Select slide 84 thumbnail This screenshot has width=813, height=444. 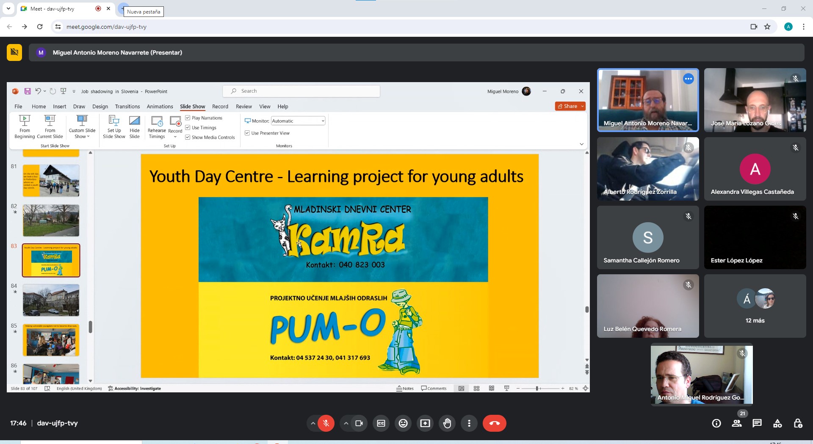tap(51, 300)
